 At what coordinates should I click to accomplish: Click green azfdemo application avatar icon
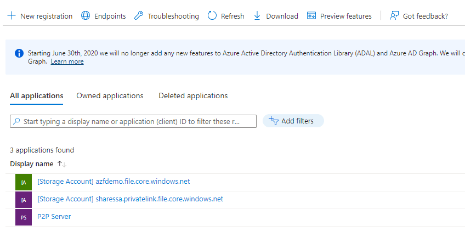(24, 183)
